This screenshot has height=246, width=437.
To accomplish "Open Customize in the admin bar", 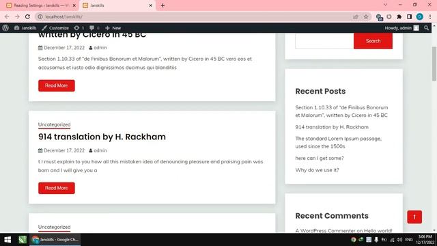I will [55, 28].
